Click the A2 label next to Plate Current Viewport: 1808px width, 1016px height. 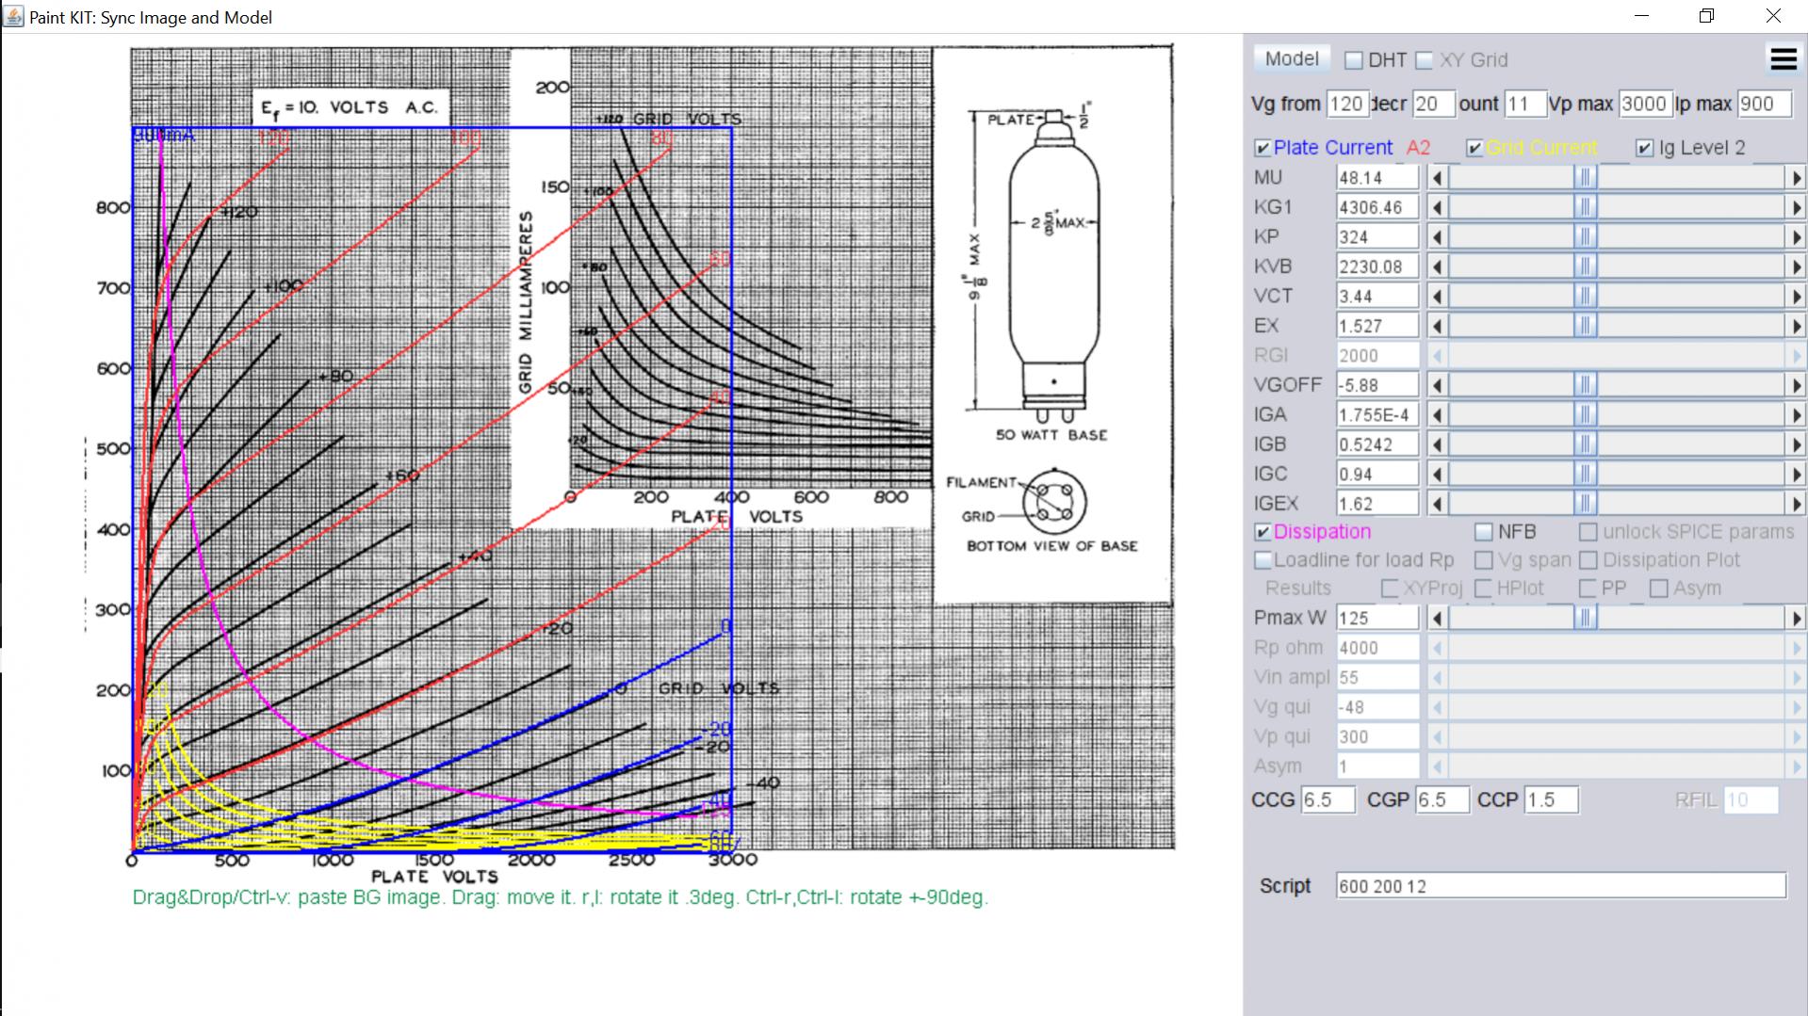(1418, 148)
